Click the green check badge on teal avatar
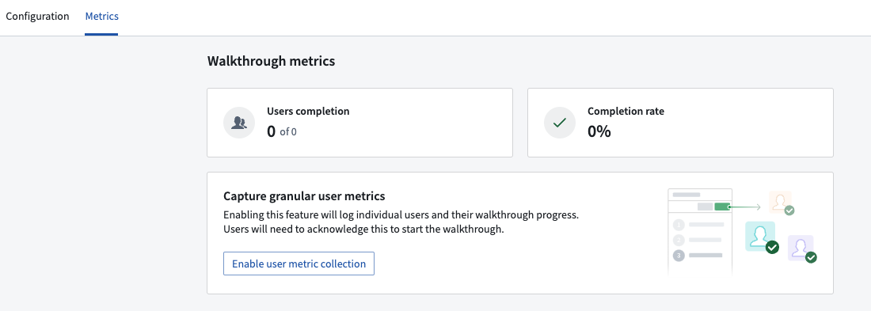 (x=772, y=247)
